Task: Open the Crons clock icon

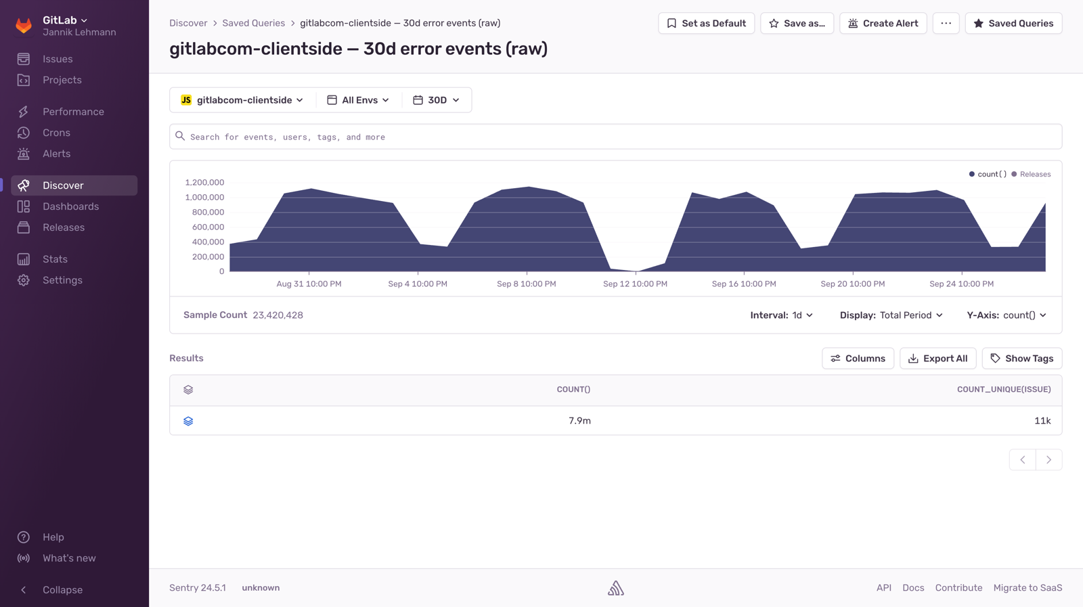Action: point(24,133)
